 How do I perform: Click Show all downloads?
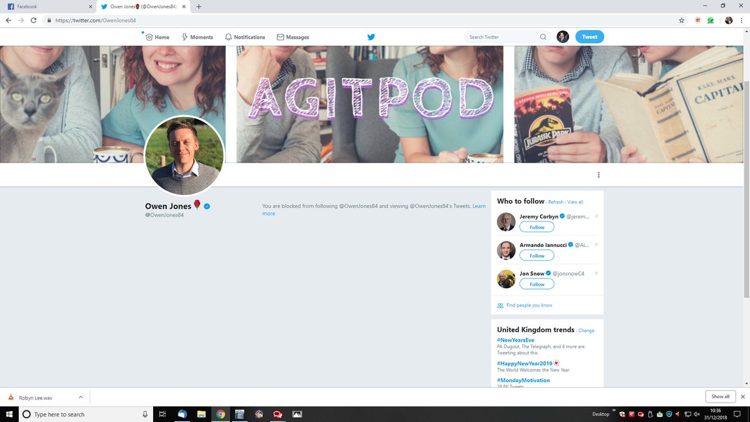point(720,396)
